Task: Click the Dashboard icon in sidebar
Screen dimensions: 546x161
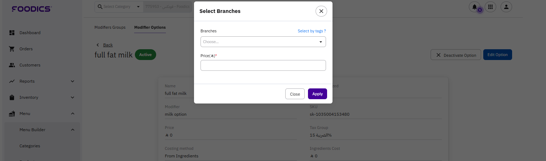Action: [x=12, y=33]
